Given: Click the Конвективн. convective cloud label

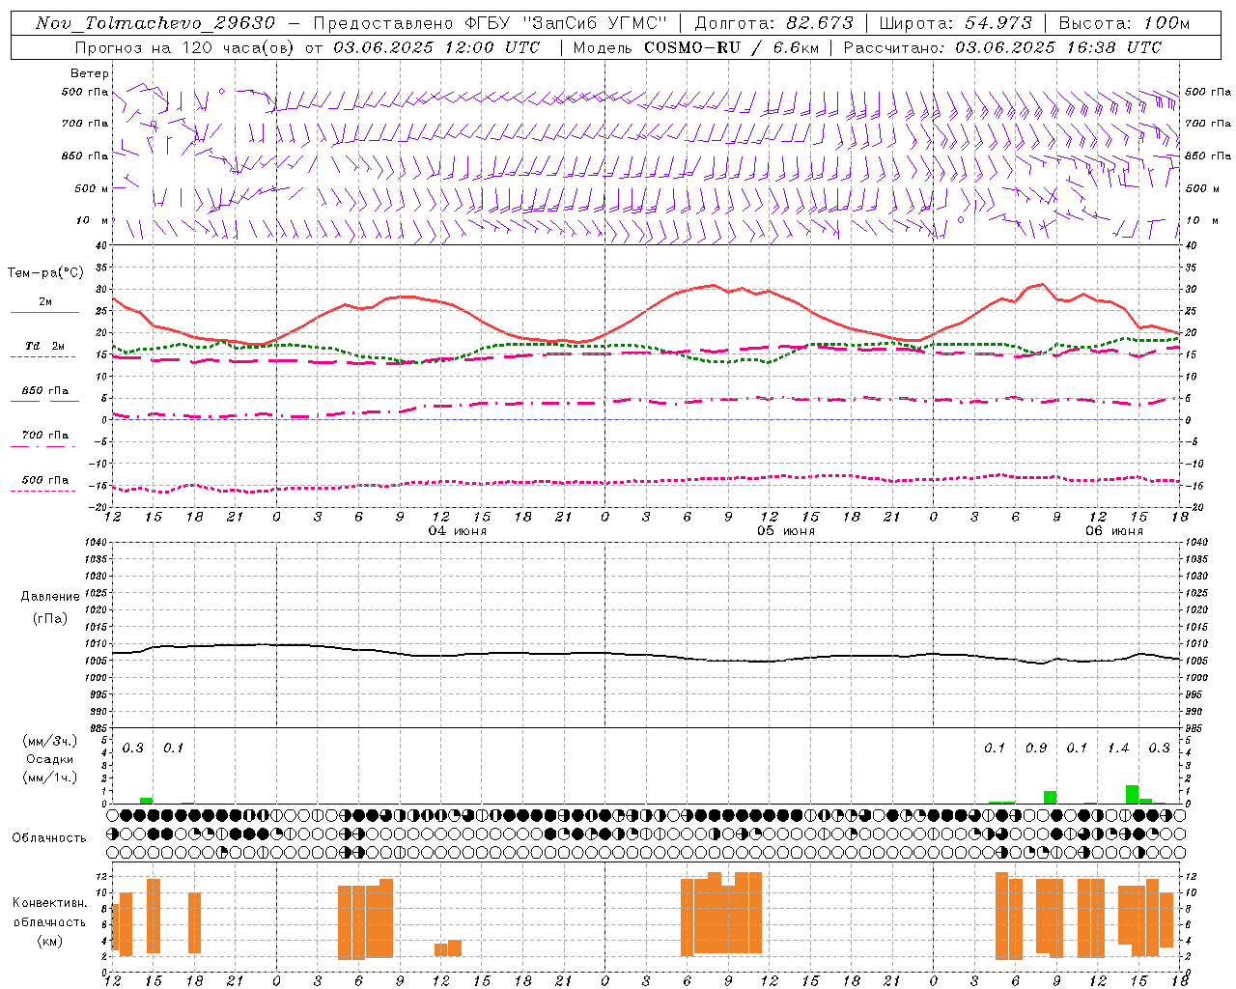Looking at the screenshot, I should click(x=49, y=902).
